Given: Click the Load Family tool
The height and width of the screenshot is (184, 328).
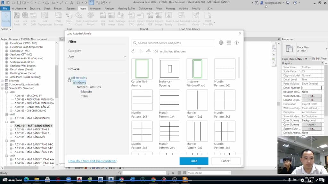Looking at the screenshot, I should coord(169,19).
